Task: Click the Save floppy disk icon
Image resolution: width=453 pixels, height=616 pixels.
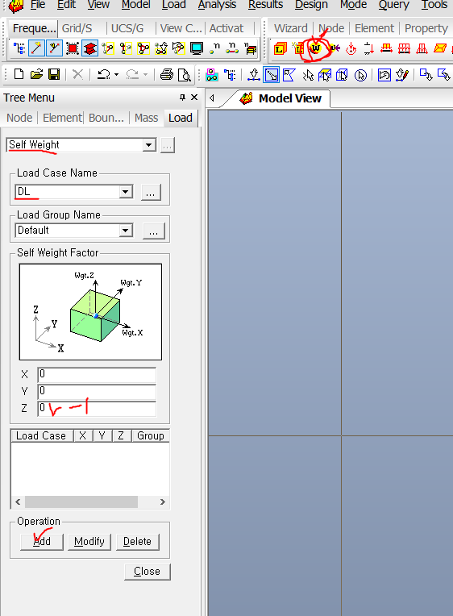Action: (54, 74)
